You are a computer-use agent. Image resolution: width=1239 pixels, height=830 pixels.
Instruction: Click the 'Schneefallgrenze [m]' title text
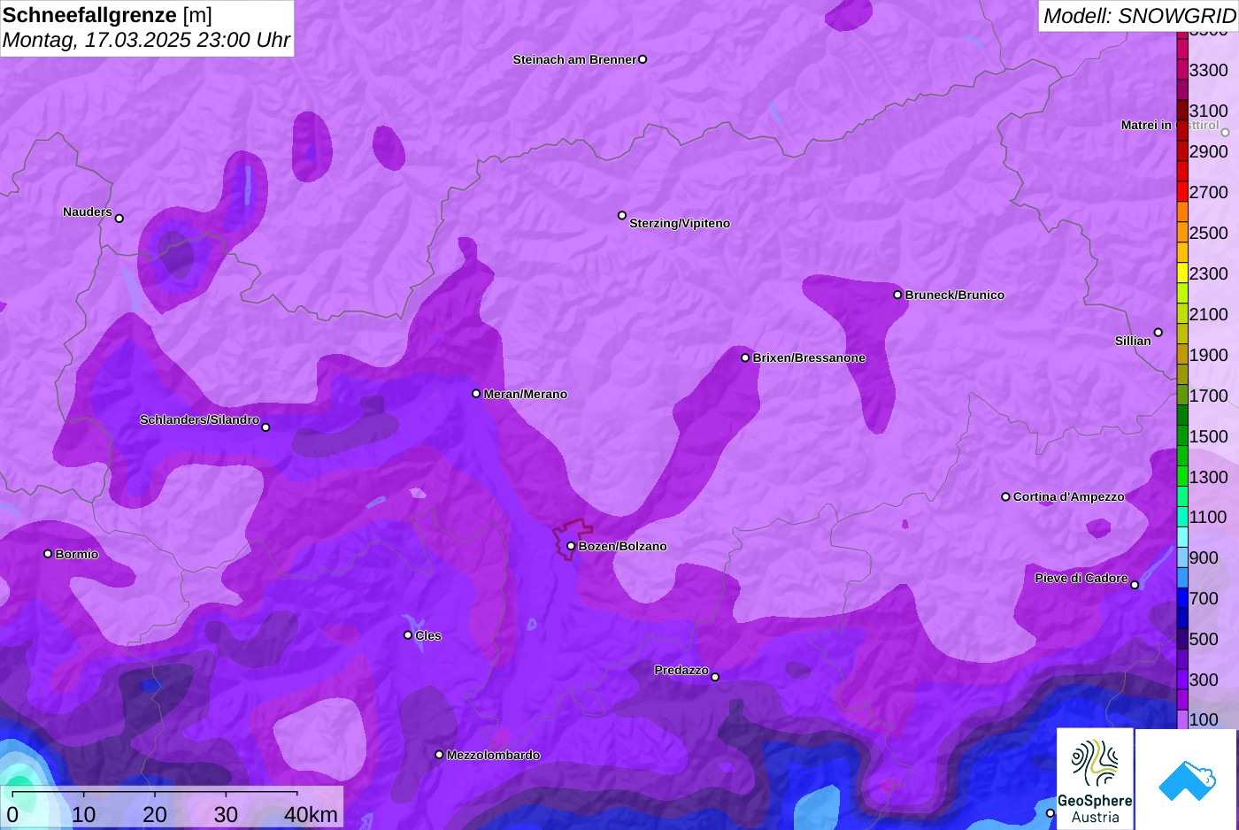click(107, 15)
